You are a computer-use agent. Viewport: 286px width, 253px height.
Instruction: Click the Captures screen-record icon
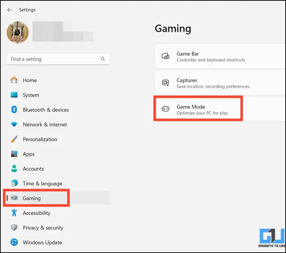pos(166,83)
